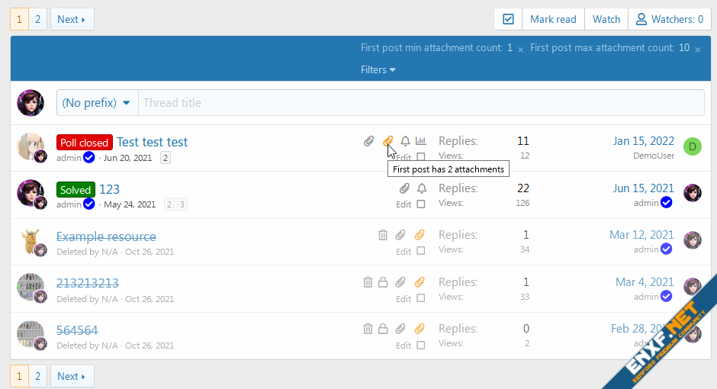
Task: Click the trash icon on Example resource
Action: [383, 236]
